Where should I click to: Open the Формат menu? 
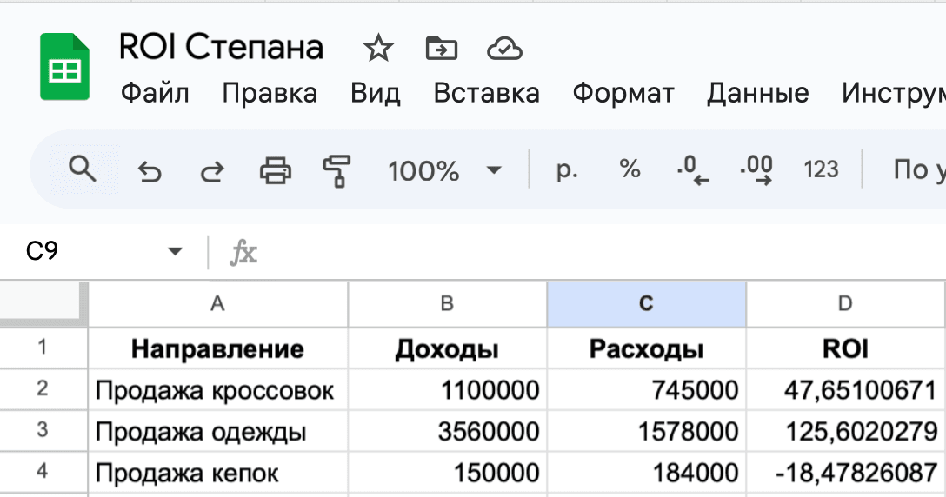[x=623, y=94]
